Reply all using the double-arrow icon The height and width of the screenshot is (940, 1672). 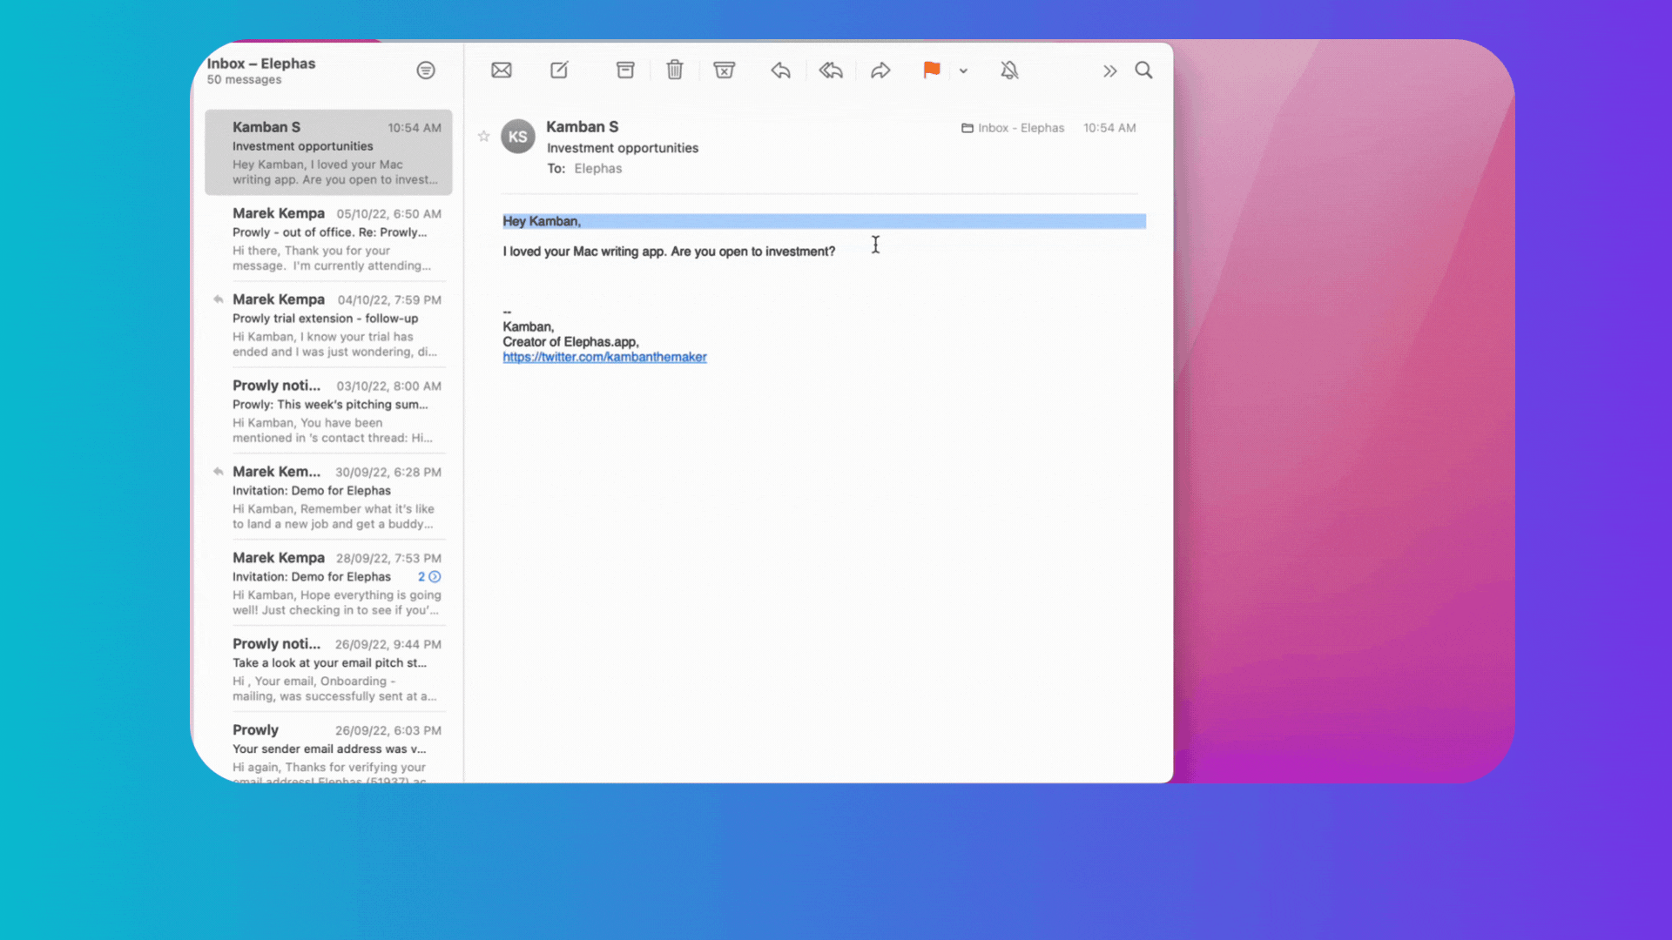pos(831,70)
